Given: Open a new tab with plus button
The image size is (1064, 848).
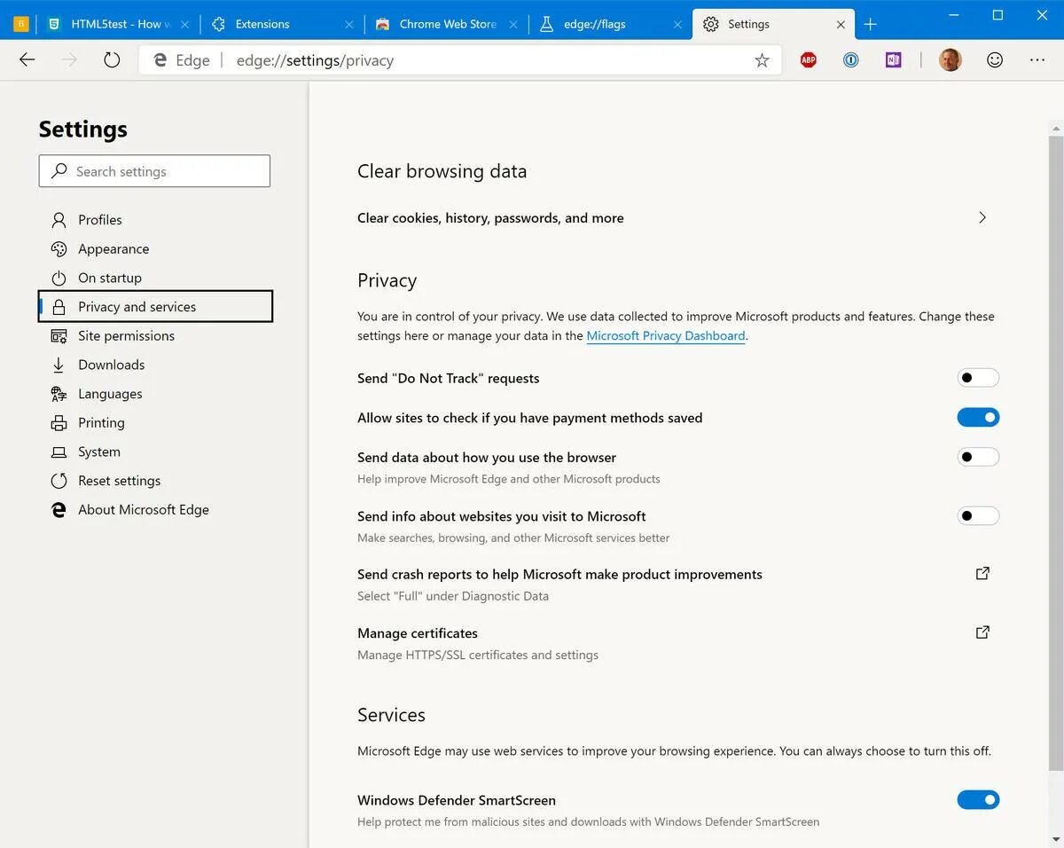Looking at the screenshot, I should 871,24.
